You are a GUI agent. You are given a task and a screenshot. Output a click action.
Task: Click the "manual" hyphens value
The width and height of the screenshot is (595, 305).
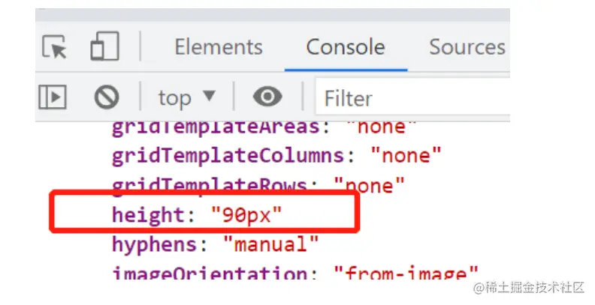(270, 244)
